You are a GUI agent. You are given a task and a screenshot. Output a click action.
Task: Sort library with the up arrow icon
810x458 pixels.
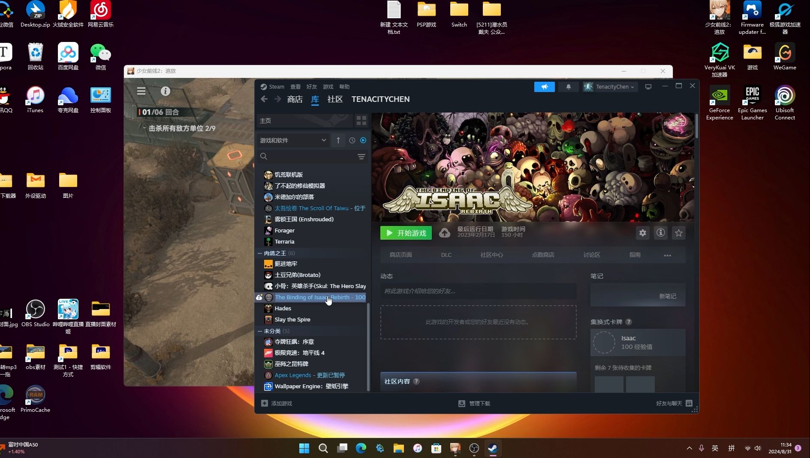pyautogui.click(x=338, y=140)
